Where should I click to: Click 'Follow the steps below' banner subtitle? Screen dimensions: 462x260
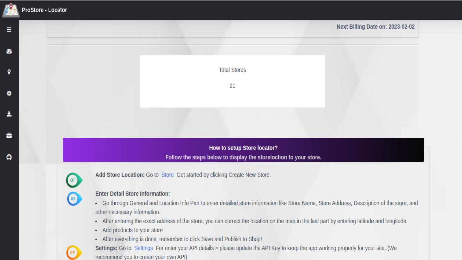[x=243, y=157]
